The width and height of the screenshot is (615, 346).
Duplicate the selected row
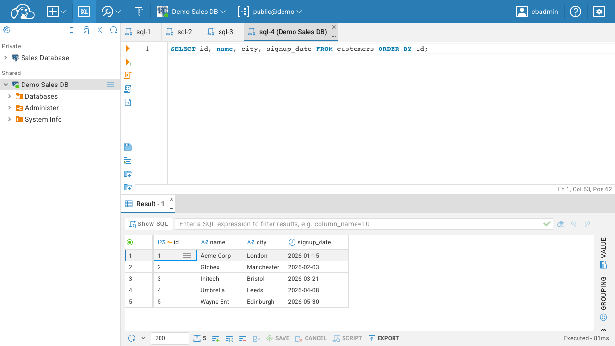(x=229, y=338)
